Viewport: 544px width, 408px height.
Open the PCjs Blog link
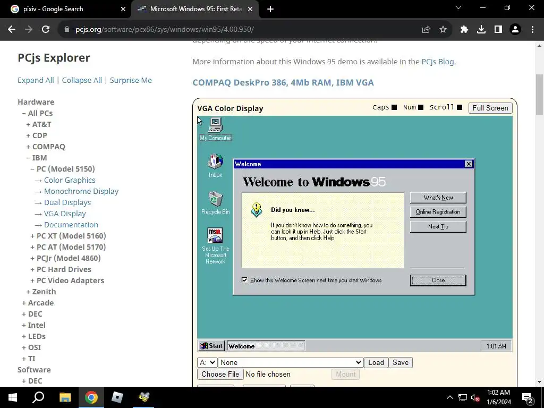(438, 62)
